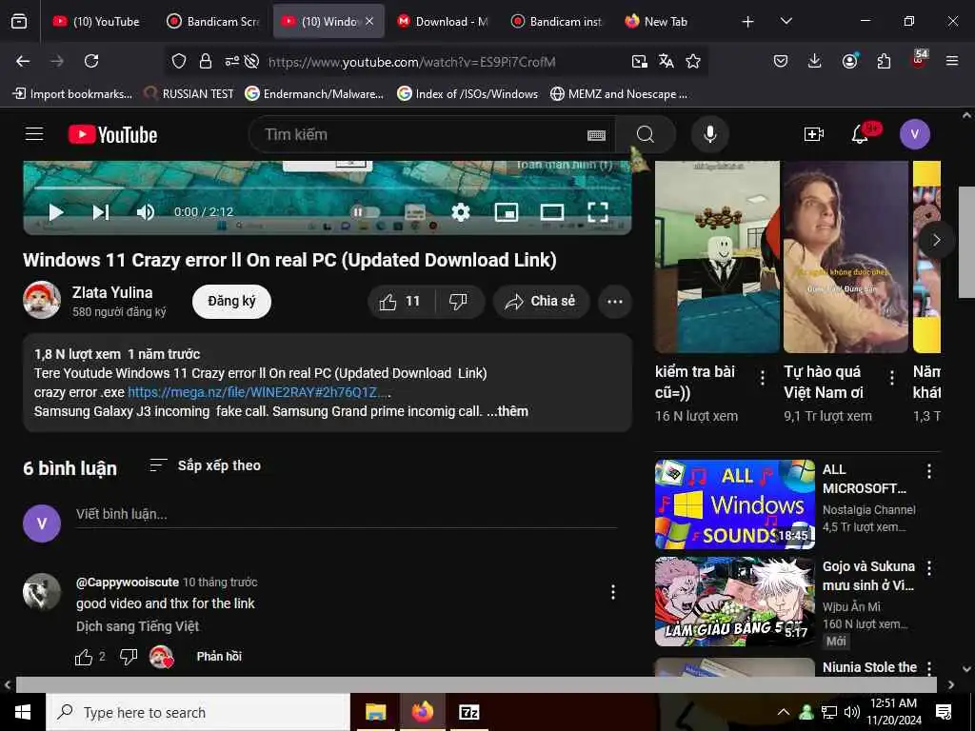975x731 pixels.
Task: Focus the Viết bình luận comment field
Action: (347, 515)
